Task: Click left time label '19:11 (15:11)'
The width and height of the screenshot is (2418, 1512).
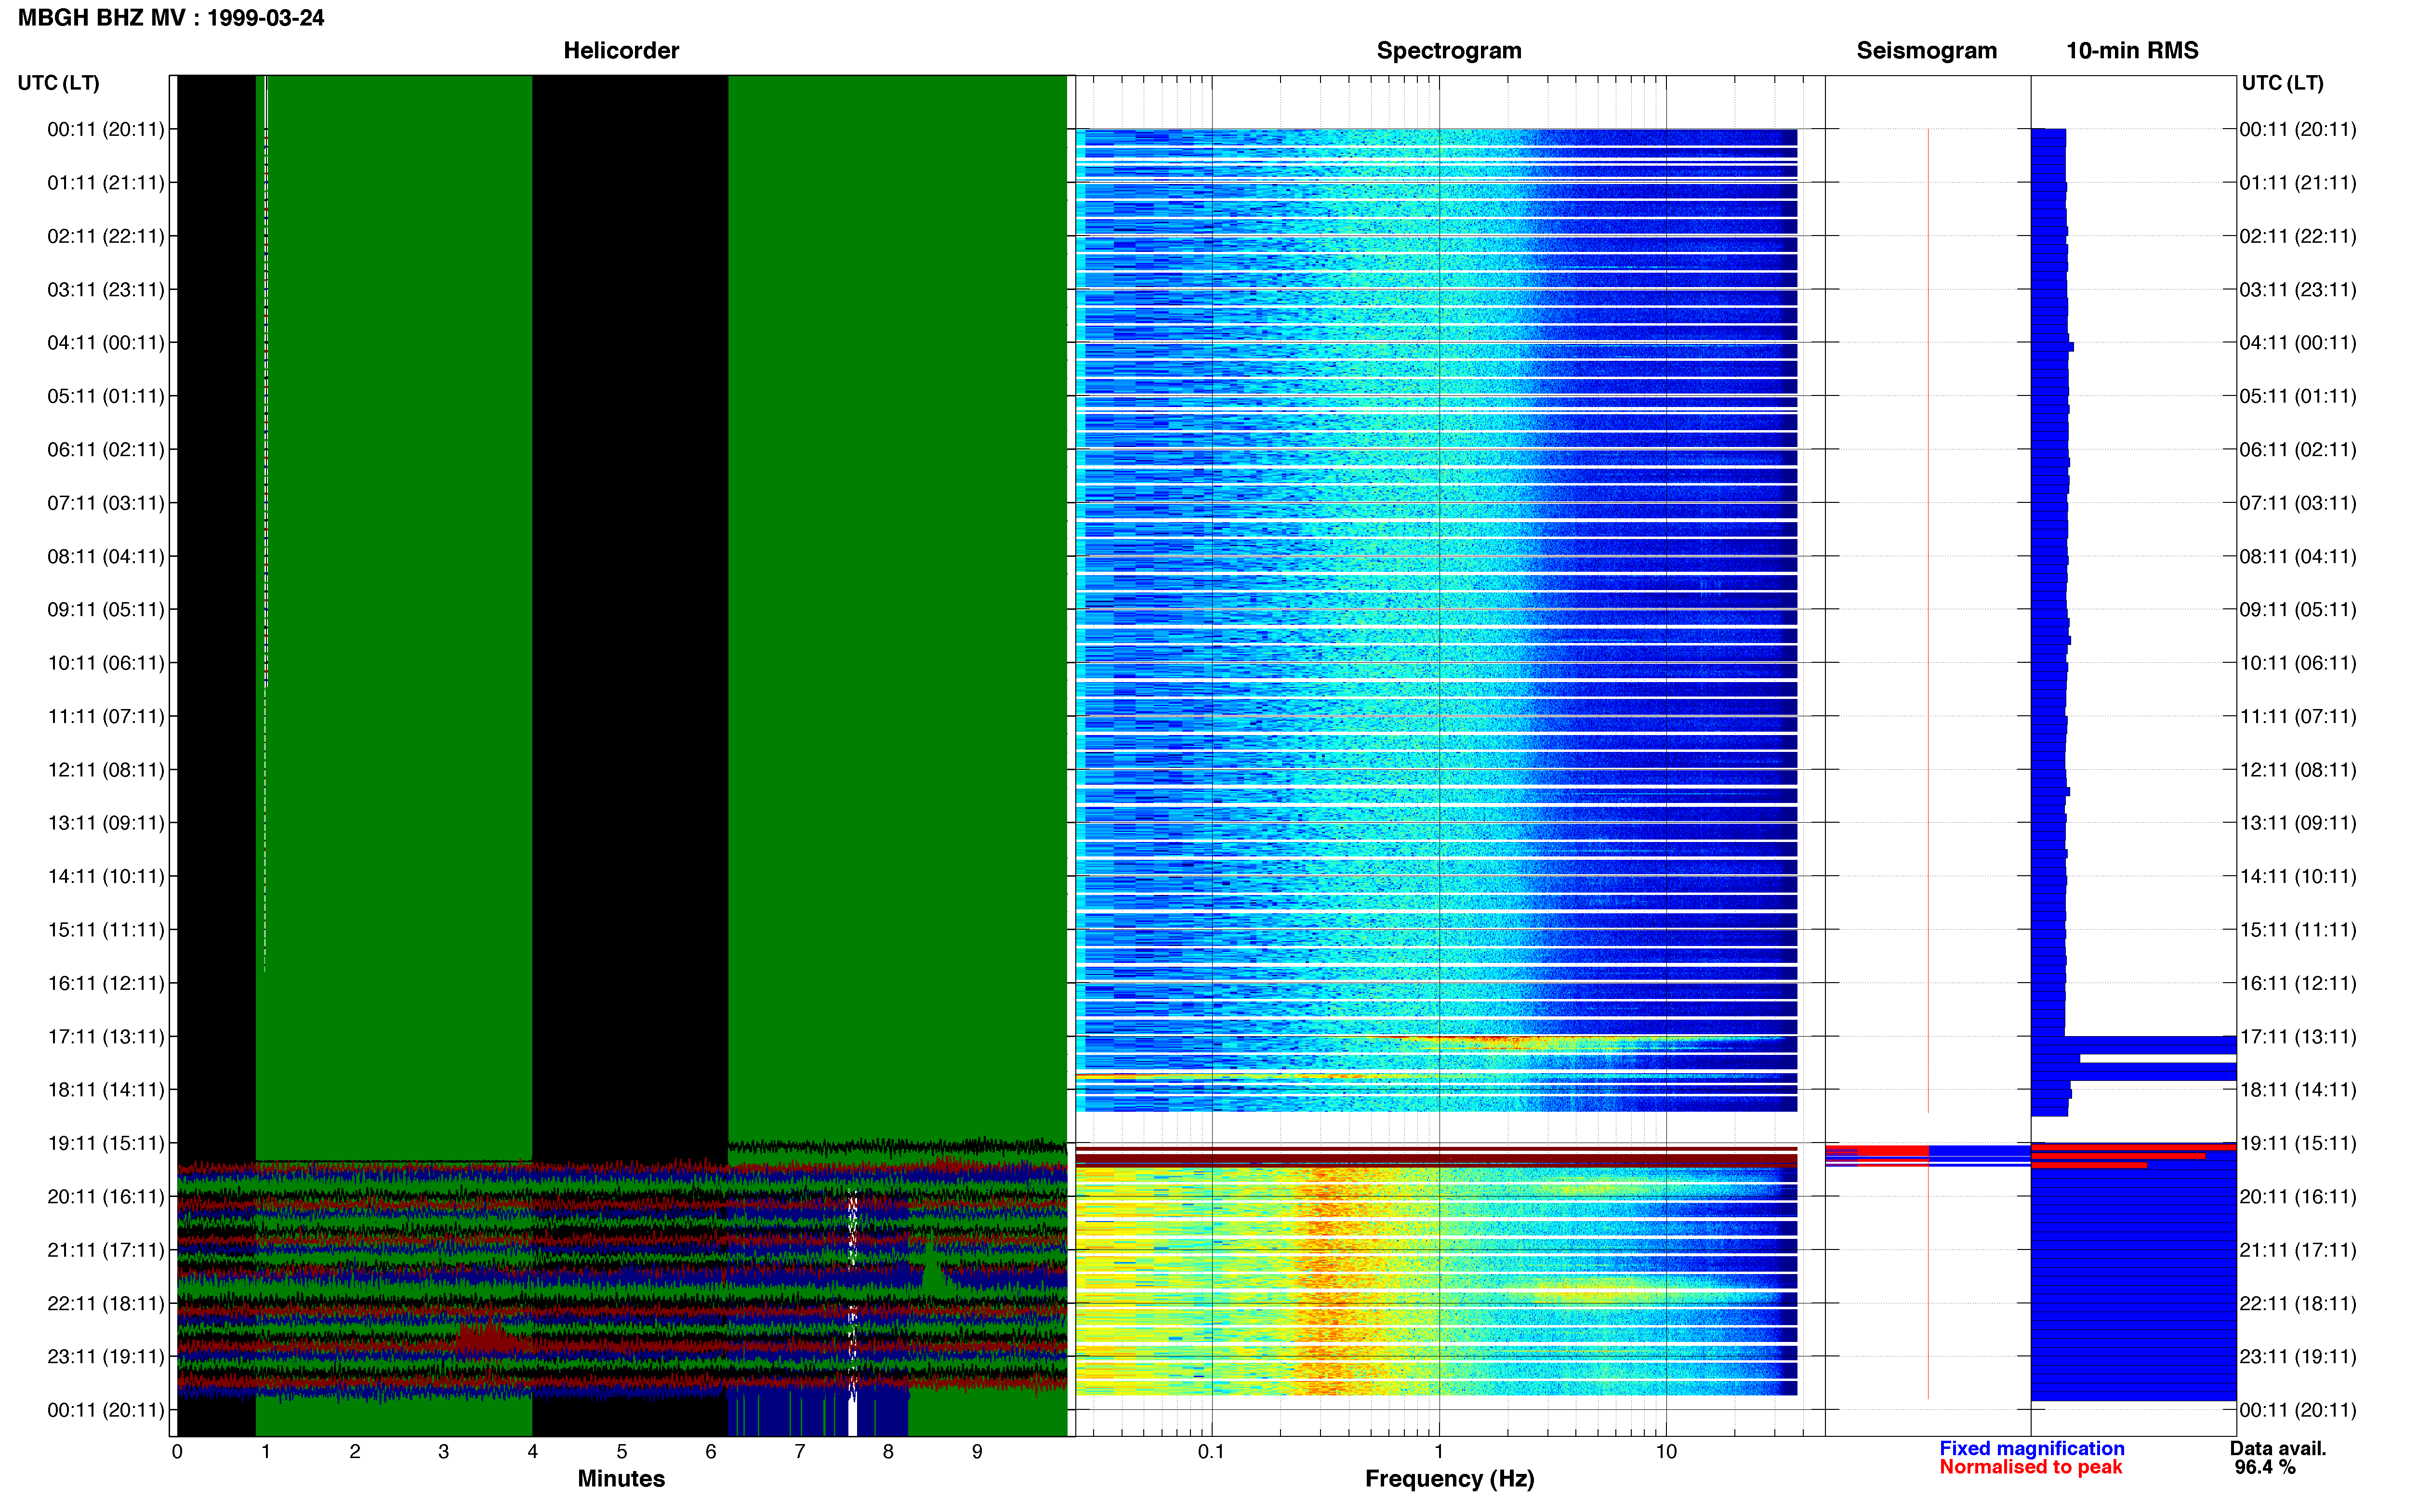Action: click(x=106, y=1143)
